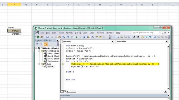The width and height of the screenshot is (179, 100).
Task: Click the Outdent icon
Action: pyautogui.click(x=138, y=37)
